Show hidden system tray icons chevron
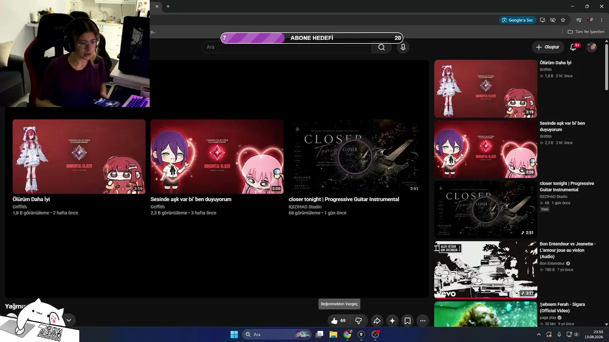609x342 pixels. point(539,334)
